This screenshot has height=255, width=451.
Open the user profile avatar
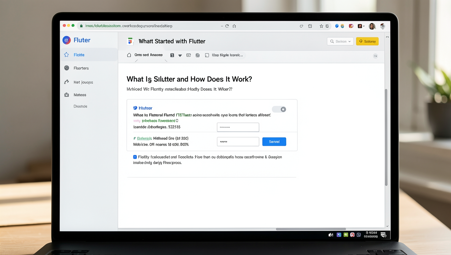[x=372, y=26]
